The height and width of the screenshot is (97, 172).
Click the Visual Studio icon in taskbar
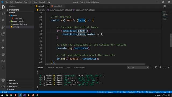click(24, 95)
